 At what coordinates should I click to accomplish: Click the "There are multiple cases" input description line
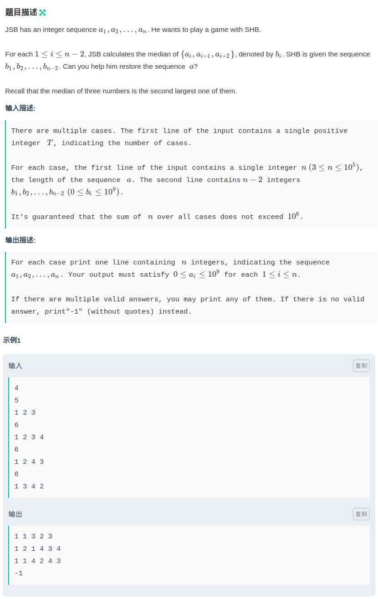click(x=179, y=131)
